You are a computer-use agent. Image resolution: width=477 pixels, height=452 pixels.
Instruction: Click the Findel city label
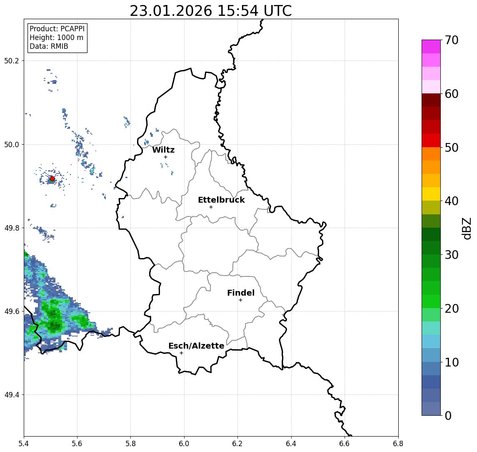[241, 293]
